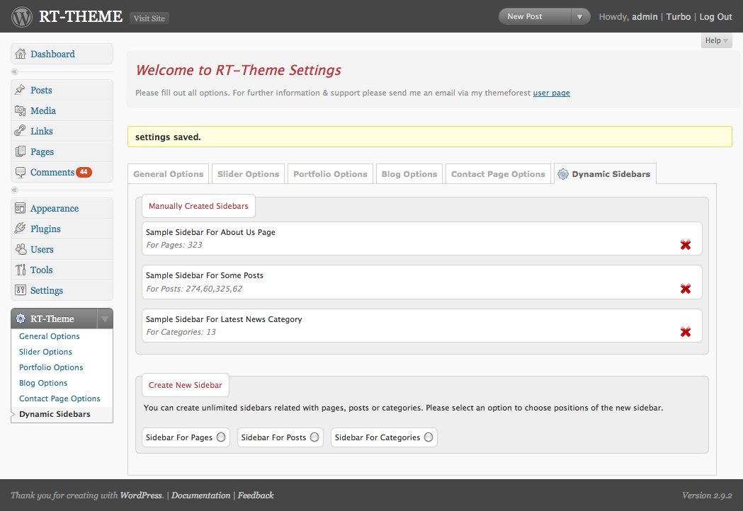The width and height of the screenshot is (743, 511).
Task: Open Comments menu item
Action: click(x=62, y=173)
